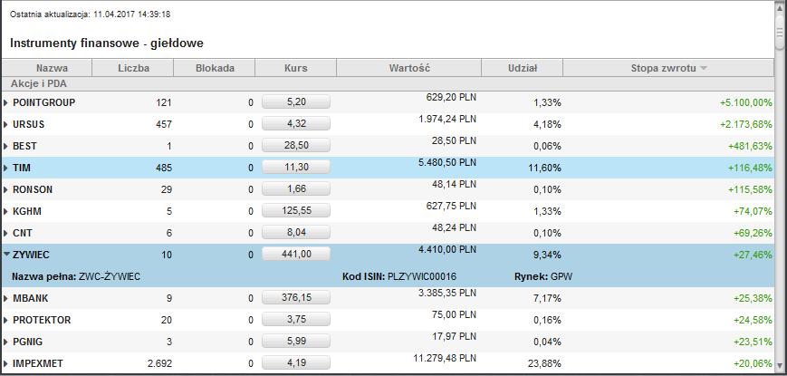Screen dimensions: 787x376
Task: Click the CNT price button 8,04
Action: point(296,232)
